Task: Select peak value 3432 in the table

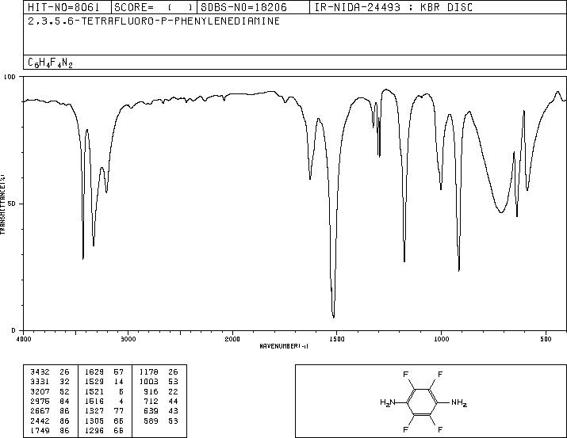Action: (x=40, y=372)
